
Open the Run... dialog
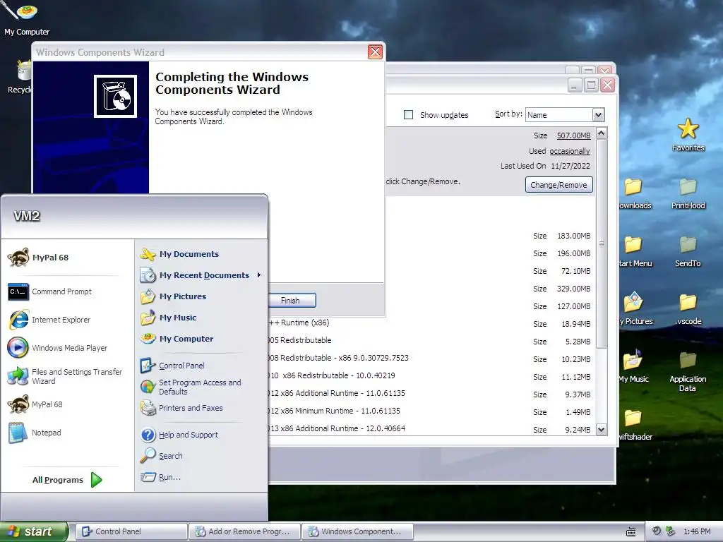coord(161,477)
